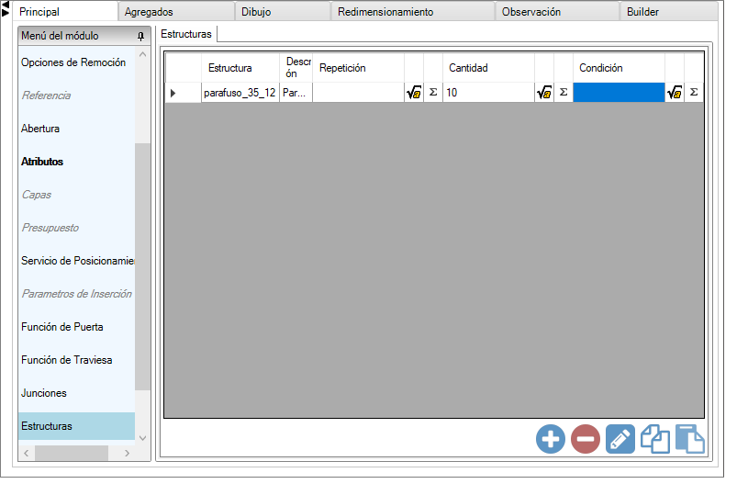Open Función de Puerta item
This screenshot has height=495, width=748.
pyautogui.click(x=62, y=327)
